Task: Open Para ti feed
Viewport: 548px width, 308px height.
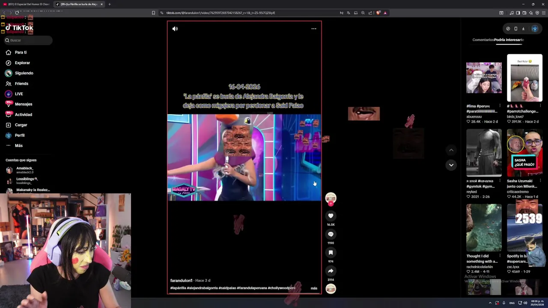Action: 21,52
